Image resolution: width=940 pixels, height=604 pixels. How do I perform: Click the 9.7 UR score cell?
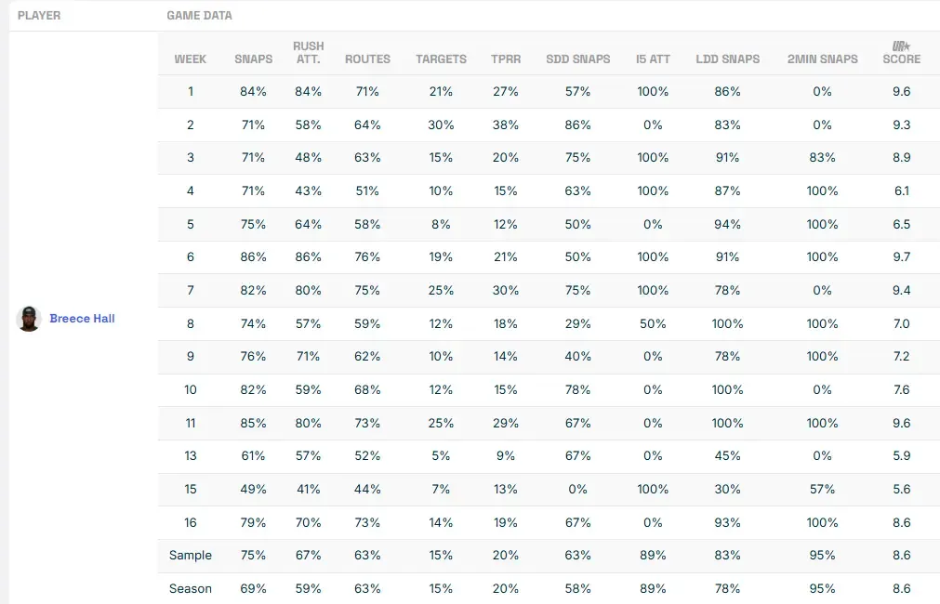coord(901,257)
